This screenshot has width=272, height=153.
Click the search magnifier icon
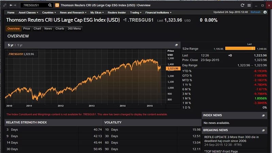coord(50,5)
